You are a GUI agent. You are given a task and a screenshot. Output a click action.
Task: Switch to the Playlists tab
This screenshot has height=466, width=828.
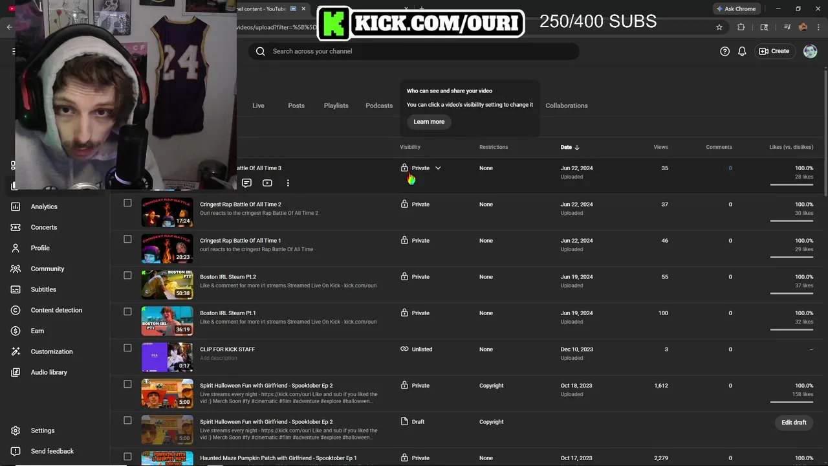336,105
